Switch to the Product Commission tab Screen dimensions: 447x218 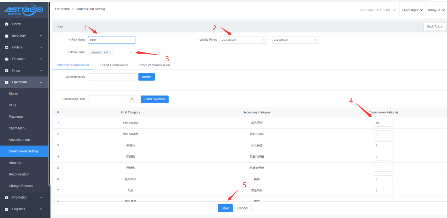coord(154,65)
